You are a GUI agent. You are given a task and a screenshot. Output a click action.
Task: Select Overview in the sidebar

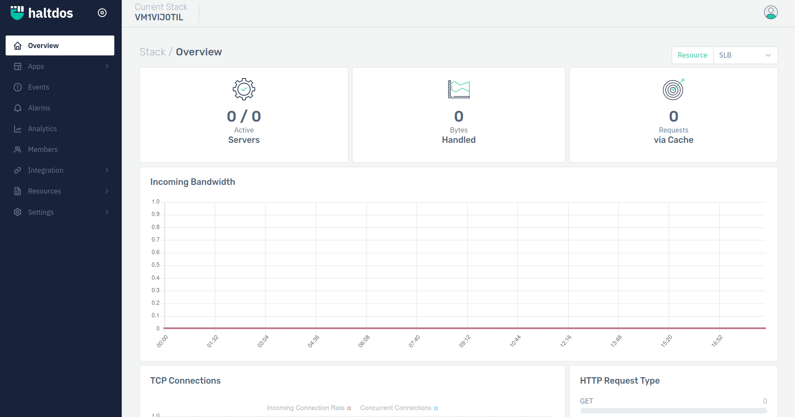[x=60, y=45]
